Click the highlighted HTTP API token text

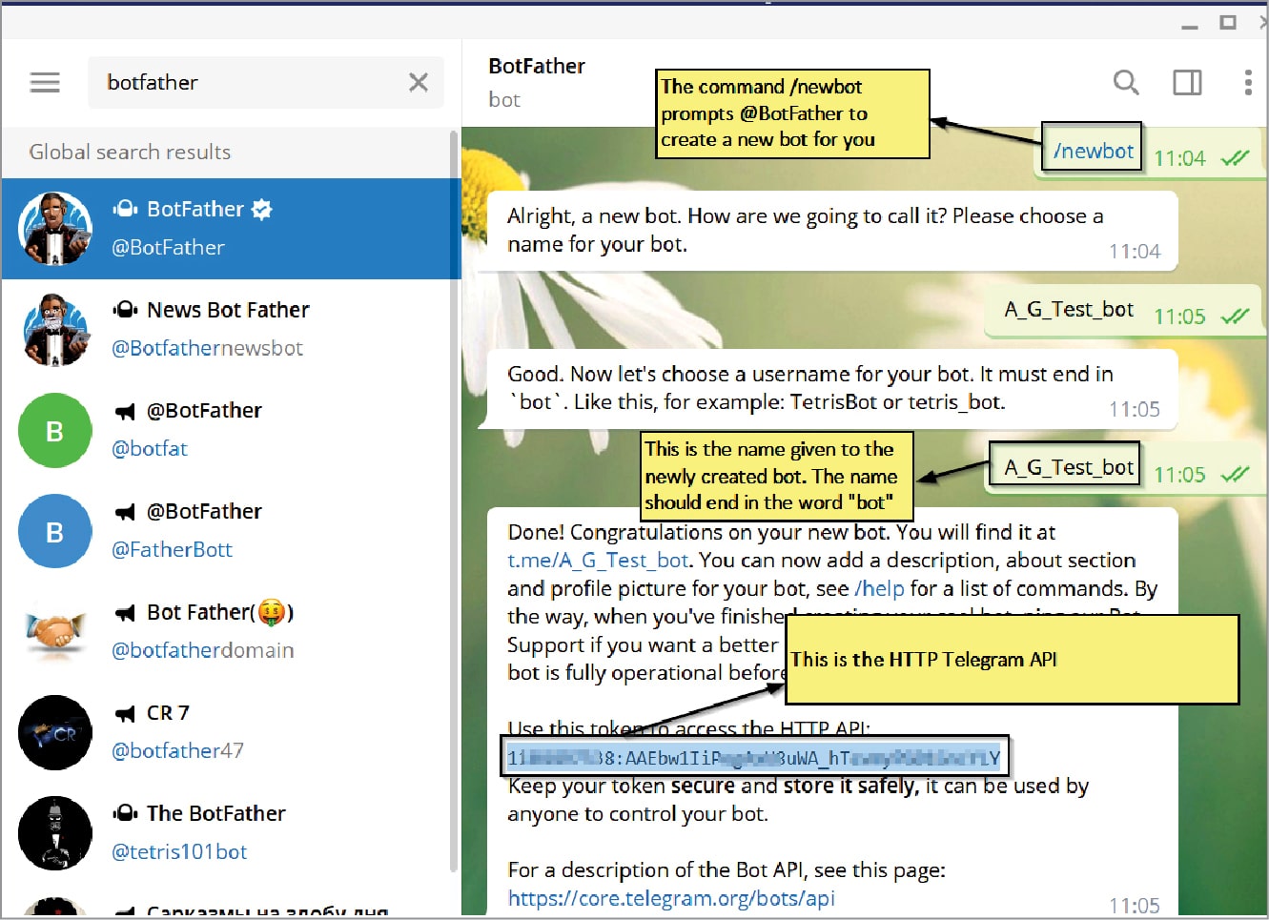pos(754,756)
